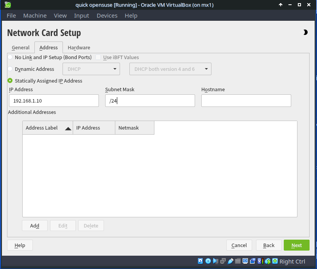Click the mouse integration indicator icon
The image size is (317, 269).
pyautogui.click(x=268, y=261)
